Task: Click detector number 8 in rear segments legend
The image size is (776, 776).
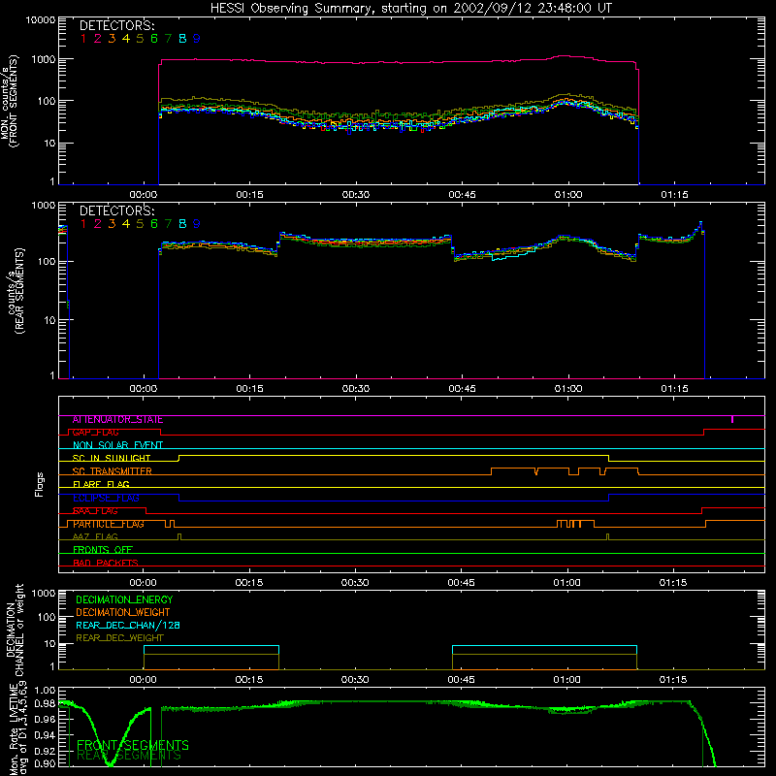Action: pyautogui.click(x=182, y=224)
